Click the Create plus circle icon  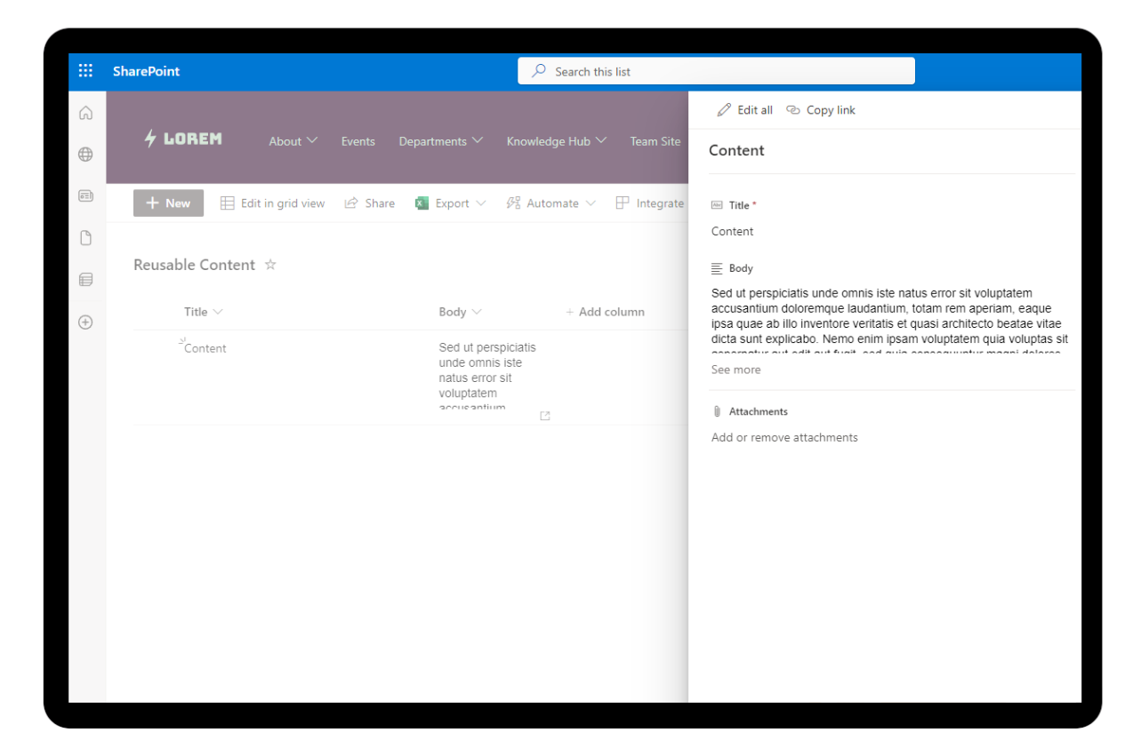coord(85,322)
